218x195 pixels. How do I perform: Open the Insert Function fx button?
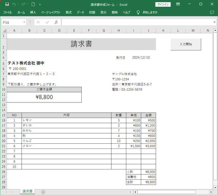[x=56, y=22]
